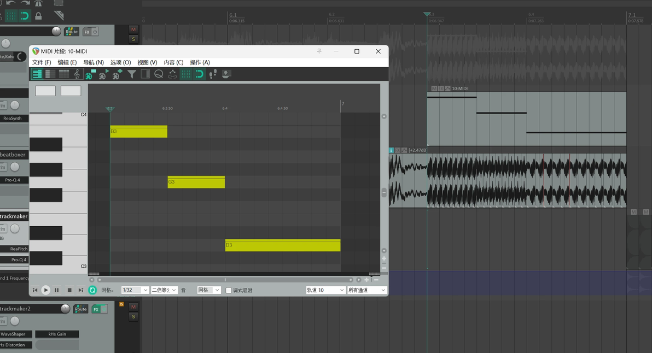This screenshot has height=353, width=652.
Task: Click the download-arrow dock icon in MIDI toolbar
Action: [x=226, y=74]
